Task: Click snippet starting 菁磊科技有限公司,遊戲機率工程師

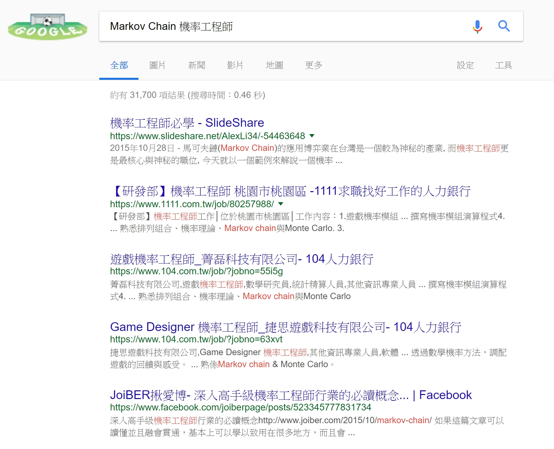Action: click(x=308, y=290)
